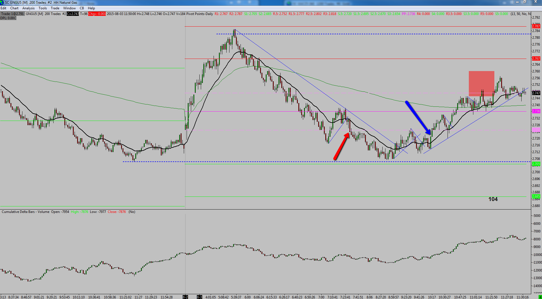The width and height of the screenshot is (542, 299).
Task: Open the Chart menu
Action: (14, 8)
